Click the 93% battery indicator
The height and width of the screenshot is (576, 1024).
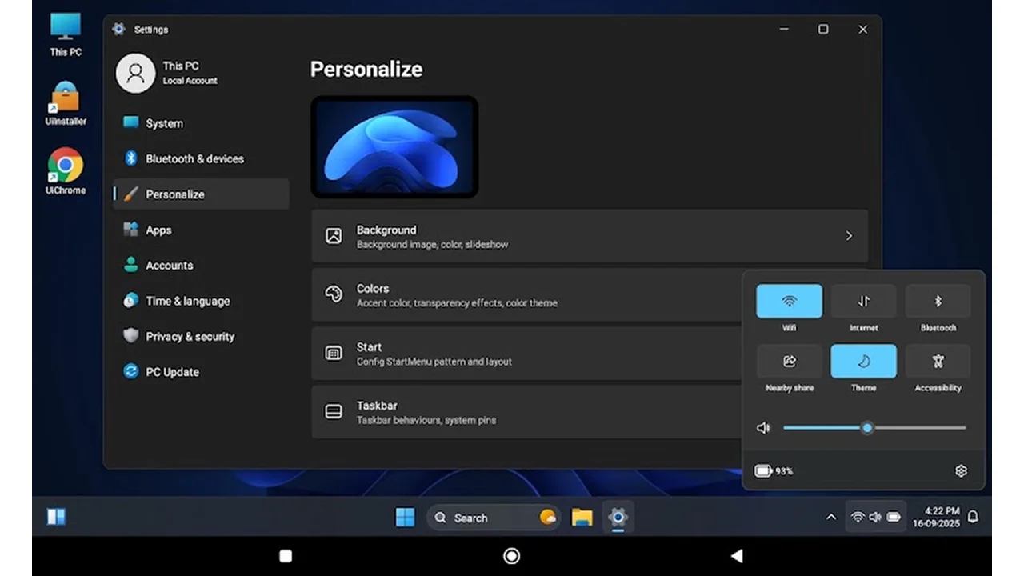[x=774, y=471]
